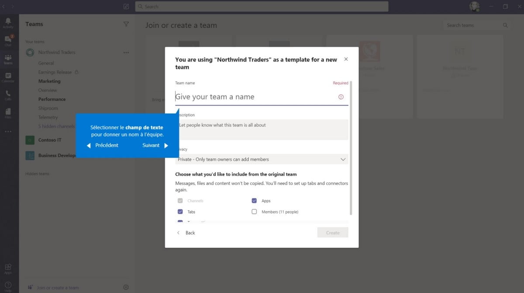The width and height of the screenshot is (524, 293).
Task: Click the Join or create a team icon
Action: click(x=30, y=287)
